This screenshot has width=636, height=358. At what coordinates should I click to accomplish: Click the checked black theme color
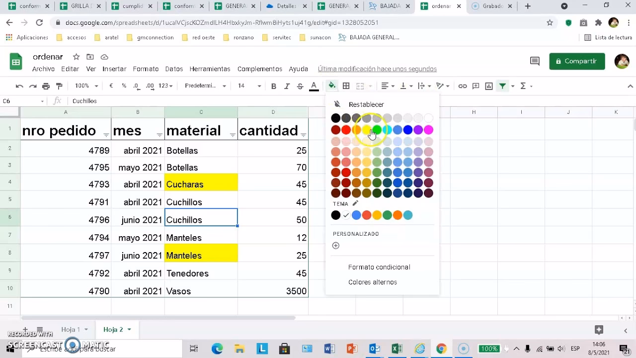click(335, 215)
